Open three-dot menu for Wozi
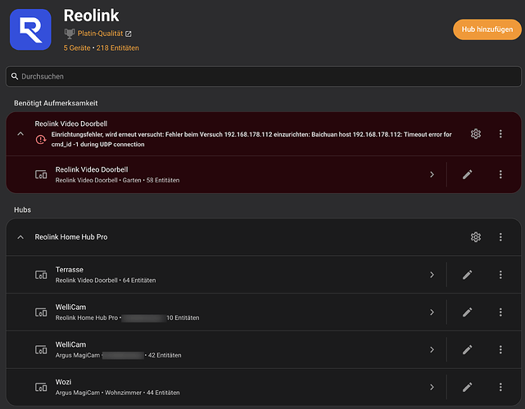 (x=500, y=387)
